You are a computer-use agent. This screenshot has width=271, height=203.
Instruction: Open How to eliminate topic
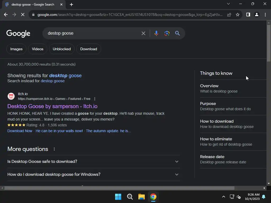[x=233, y=142]
